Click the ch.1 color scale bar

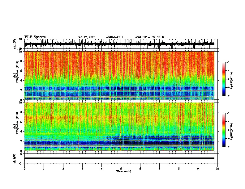click(224, 79)
